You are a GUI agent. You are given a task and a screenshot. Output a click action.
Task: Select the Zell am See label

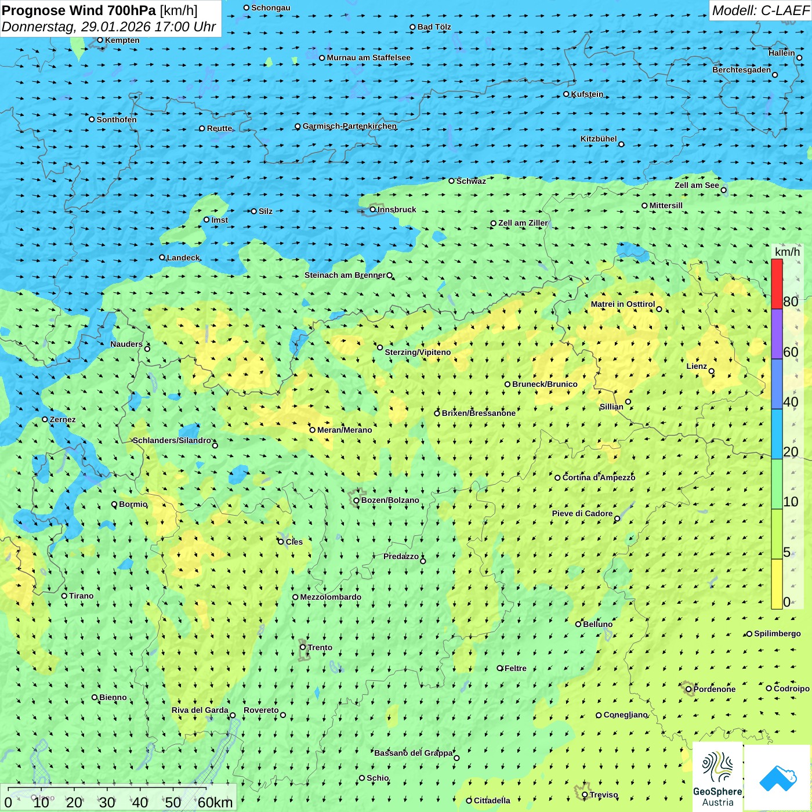point(697,185)
